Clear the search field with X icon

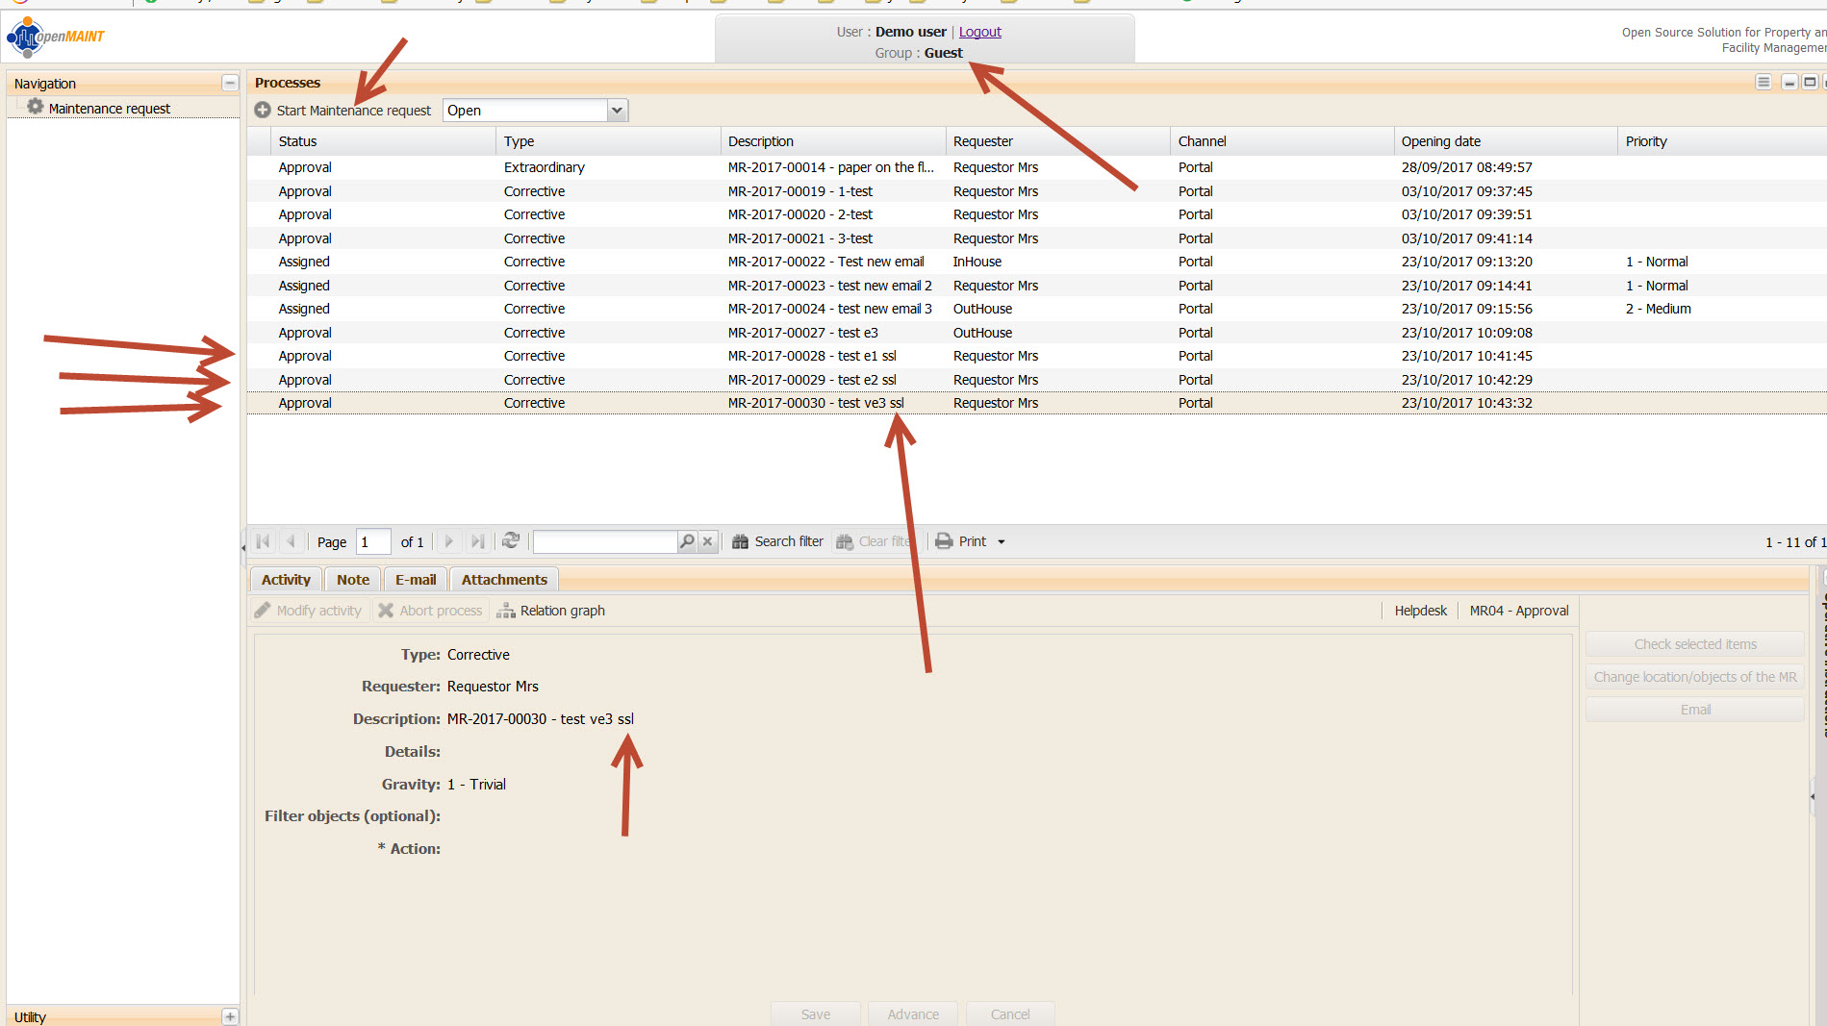point(707,541)
